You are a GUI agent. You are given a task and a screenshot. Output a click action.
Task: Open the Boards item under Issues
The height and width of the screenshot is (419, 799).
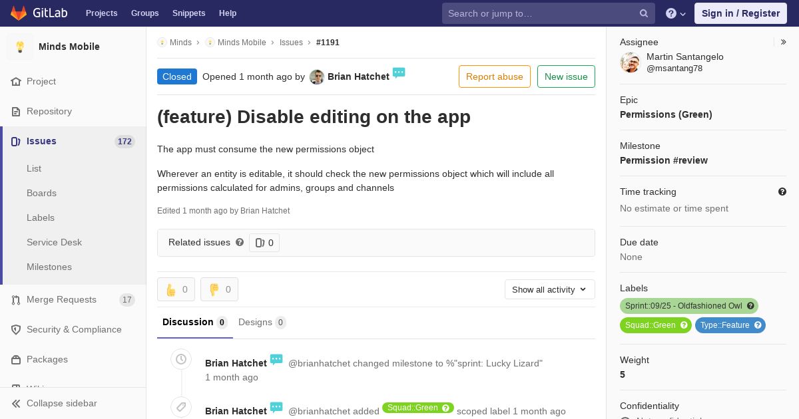click(41, 194)
